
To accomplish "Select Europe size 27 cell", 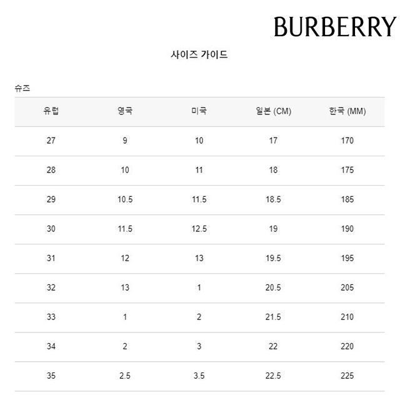I will coord(51,141).
